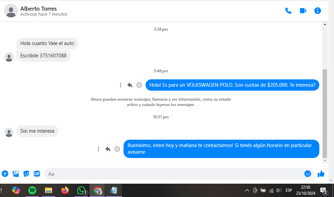
Task: Switch to Chrome in the taskbar
Action: pos(98,190)
